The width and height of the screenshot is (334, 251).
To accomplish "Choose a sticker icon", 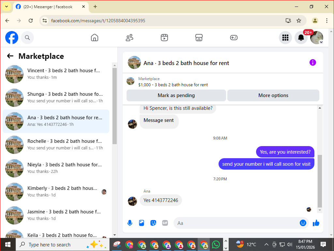I will tap(153, 223).
